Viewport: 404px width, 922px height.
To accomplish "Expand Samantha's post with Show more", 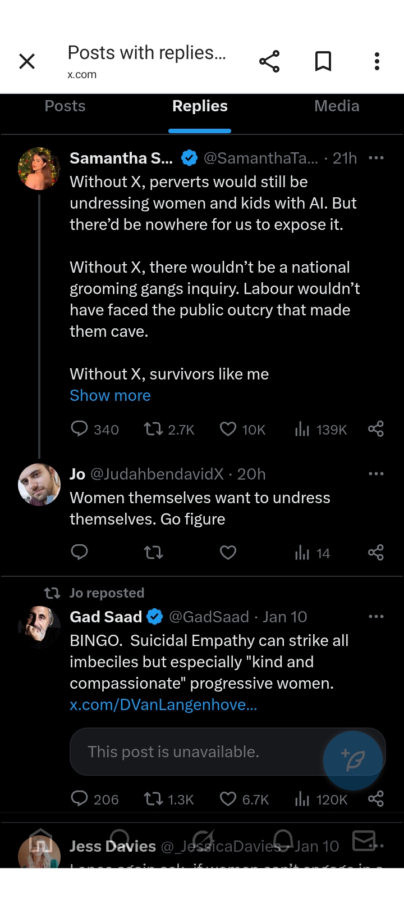I will coord(110,395).
